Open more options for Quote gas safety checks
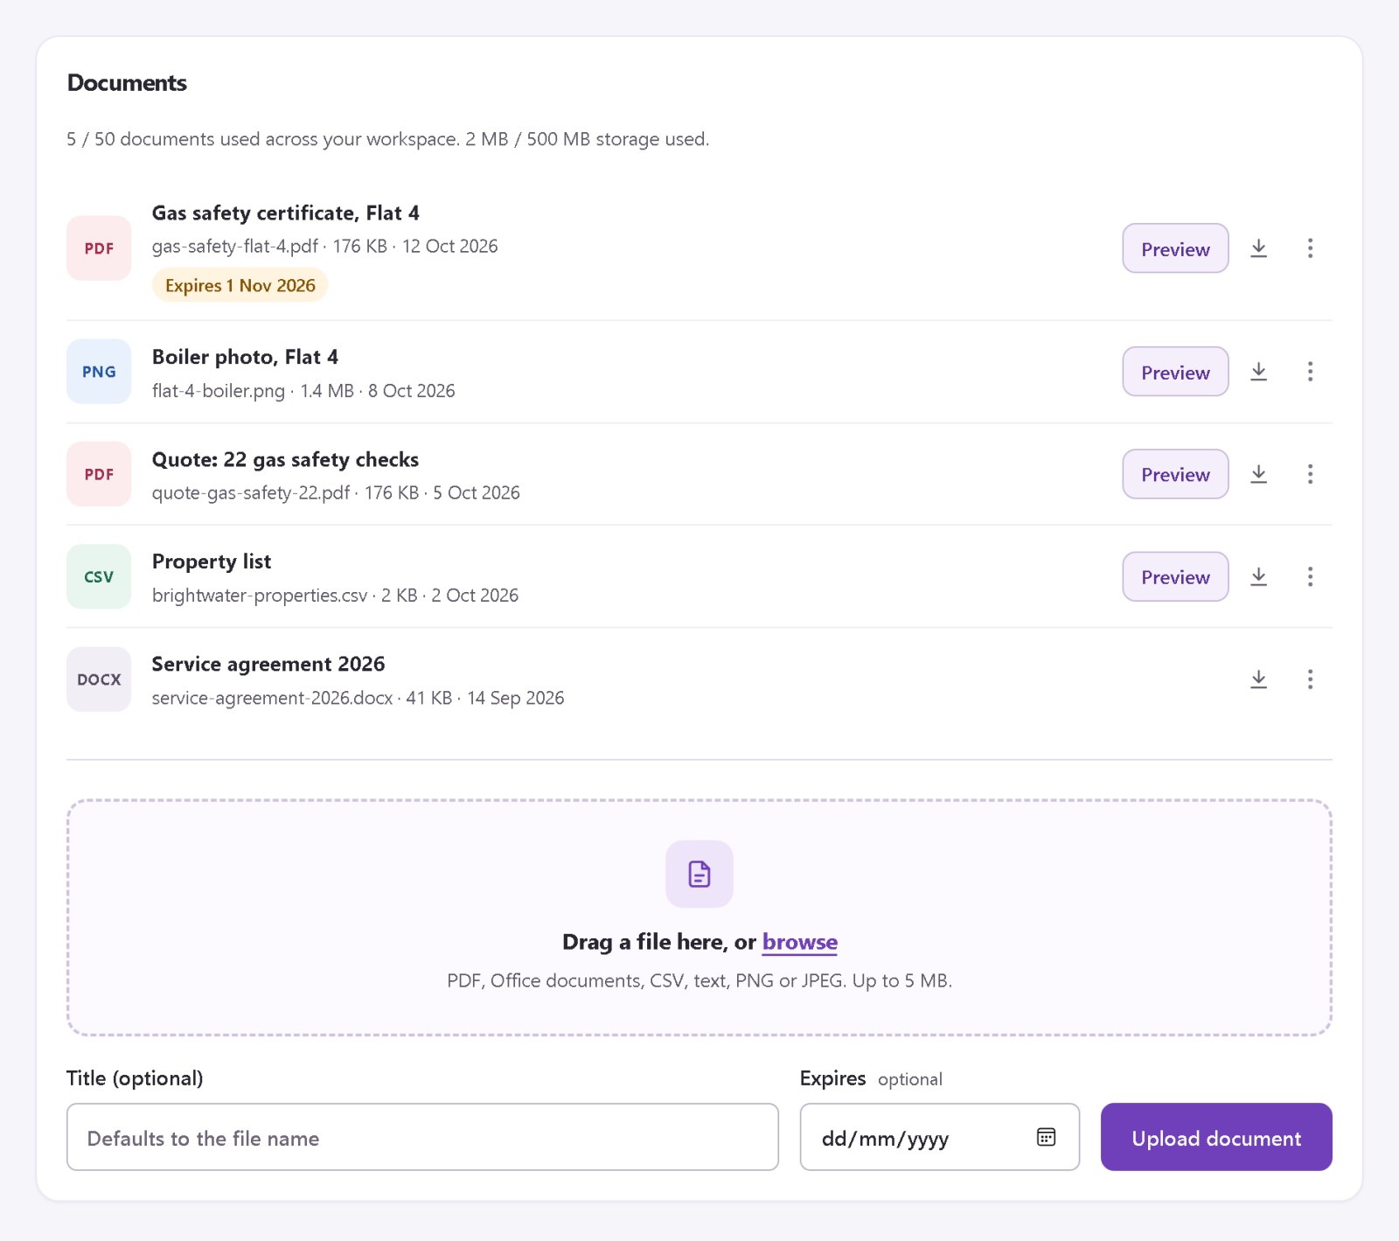 tap(1310, 474)
